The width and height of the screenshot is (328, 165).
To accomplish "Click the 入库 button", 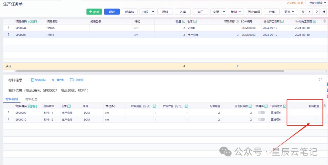I will click(x=183, y=12).
